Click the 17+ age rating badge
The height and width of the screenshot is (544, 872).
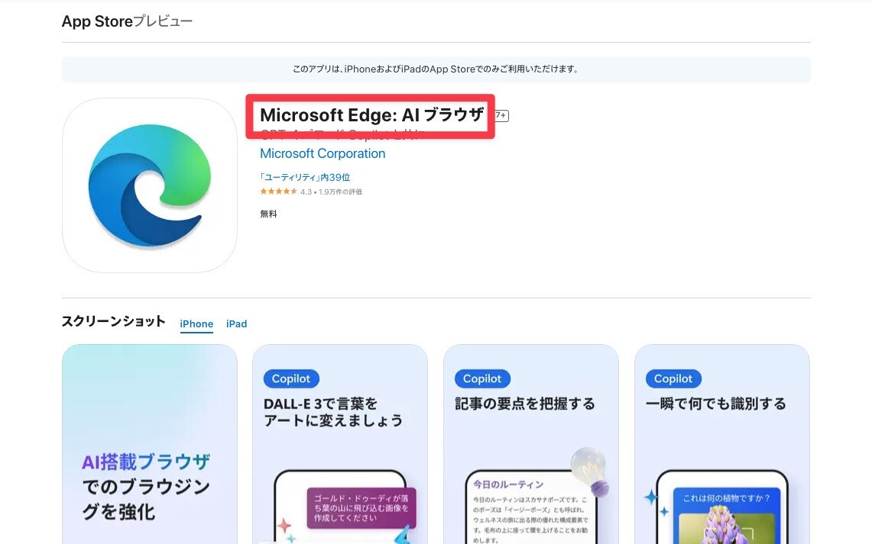[x=500, y=115]
